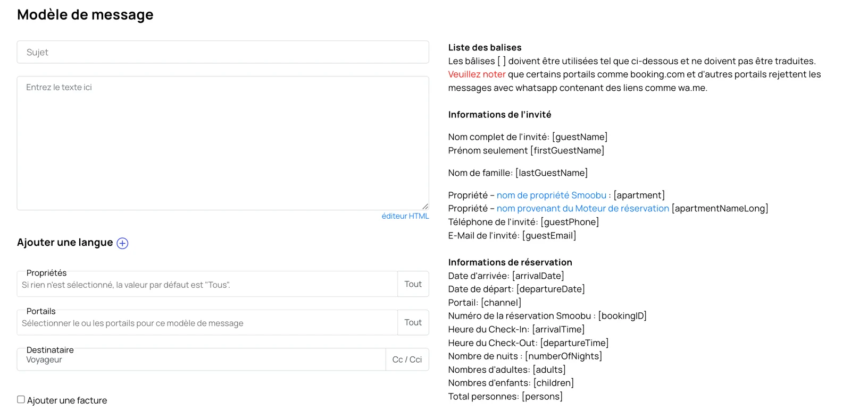Viewport: 851px width, 411px height.
Task: Click the Modèle de message title
Action: pos(85,15)
